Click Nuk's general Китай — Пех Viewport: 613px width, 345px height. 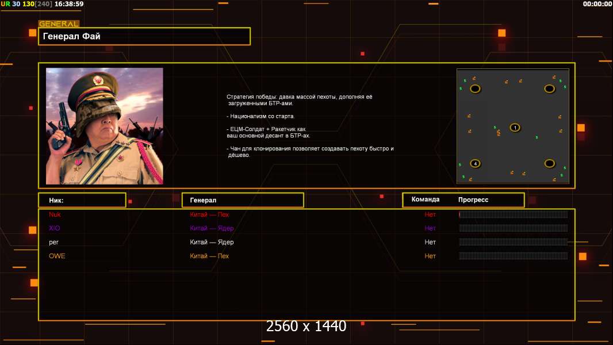click(209, 214)
